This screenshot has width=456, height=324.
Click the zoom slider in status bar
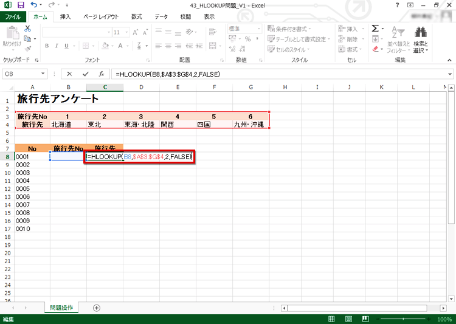(x=404, y=319)
